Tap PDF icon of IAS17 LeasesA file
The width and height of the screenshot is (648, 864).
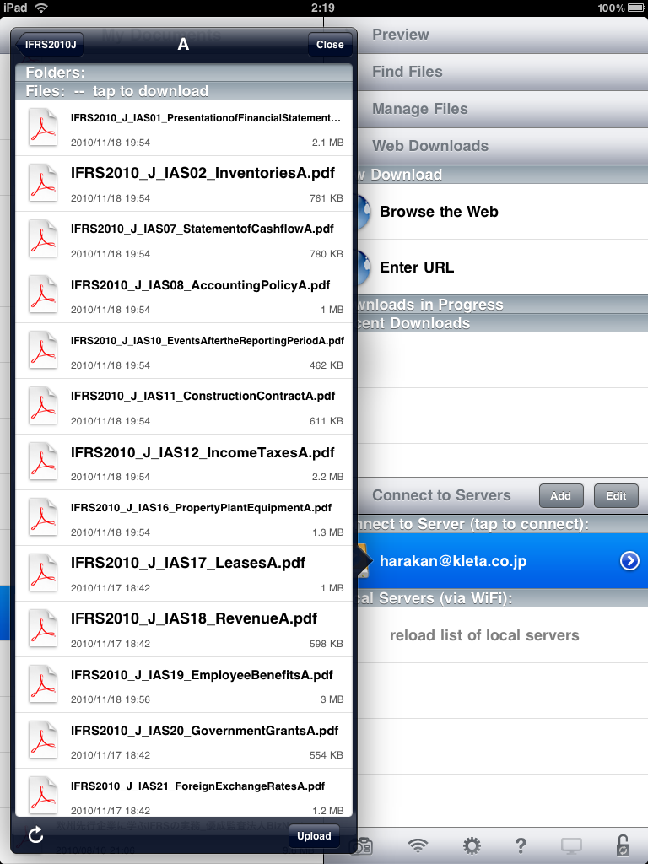pos(43,573)
